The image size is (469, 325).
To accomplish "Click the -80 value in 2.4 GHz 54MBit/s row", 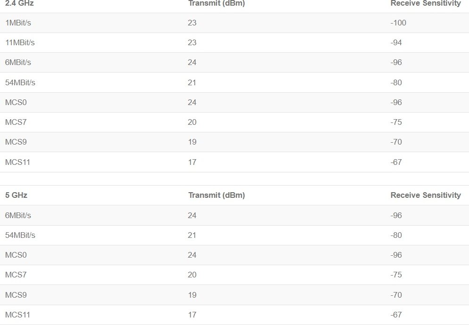I will click(x=396, y=82).
